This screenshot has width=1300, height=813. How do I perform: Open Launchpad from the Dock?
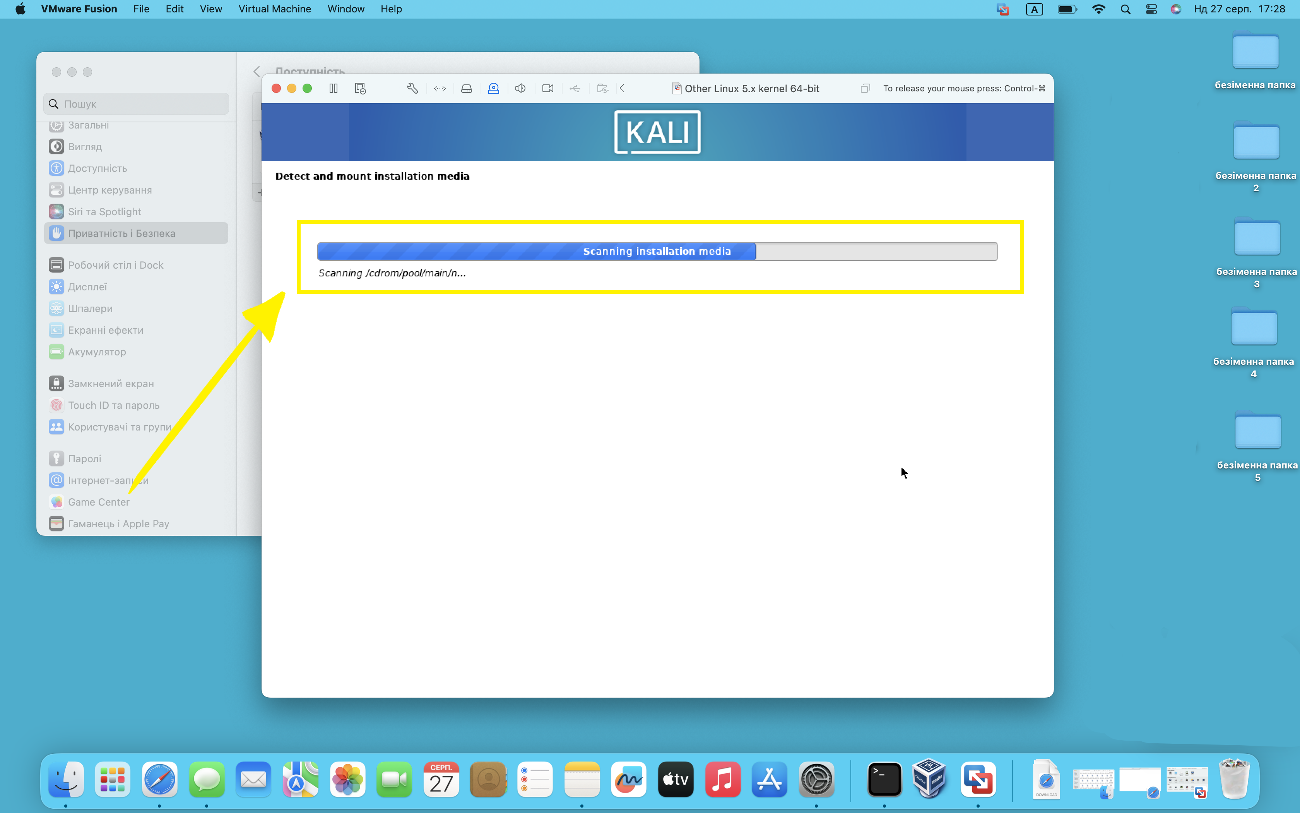coord(112,779)
